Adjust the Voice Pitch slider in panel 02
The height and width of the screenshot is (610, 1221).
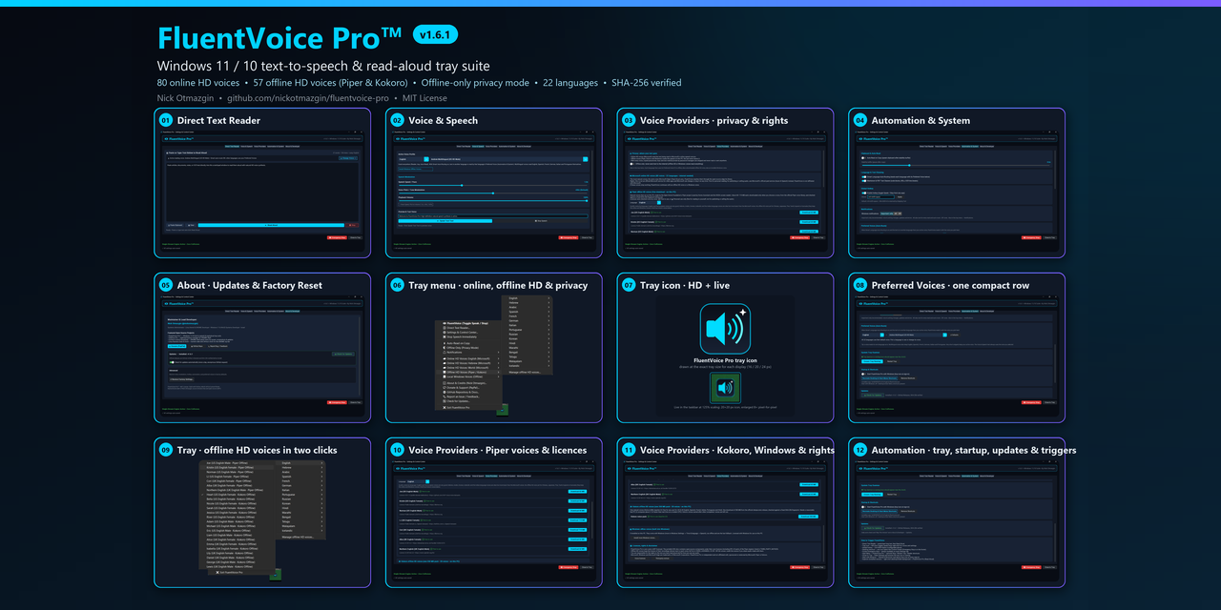pyautogui.click(x=492, y=193)
